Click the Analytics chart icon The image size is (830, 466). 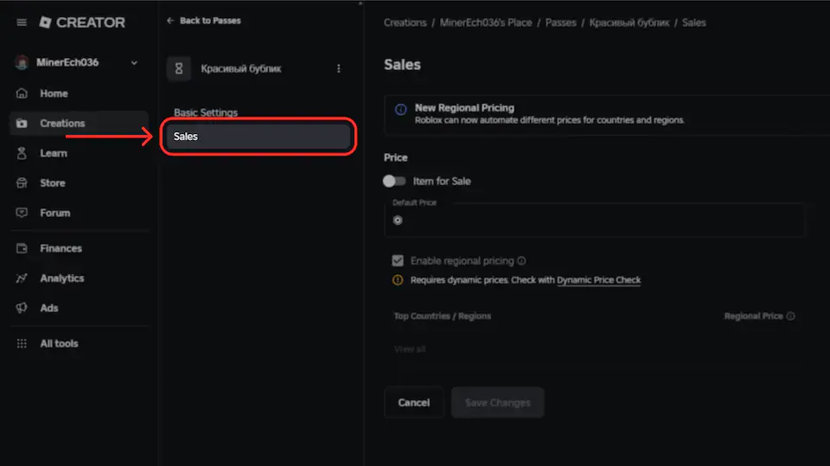22,278
